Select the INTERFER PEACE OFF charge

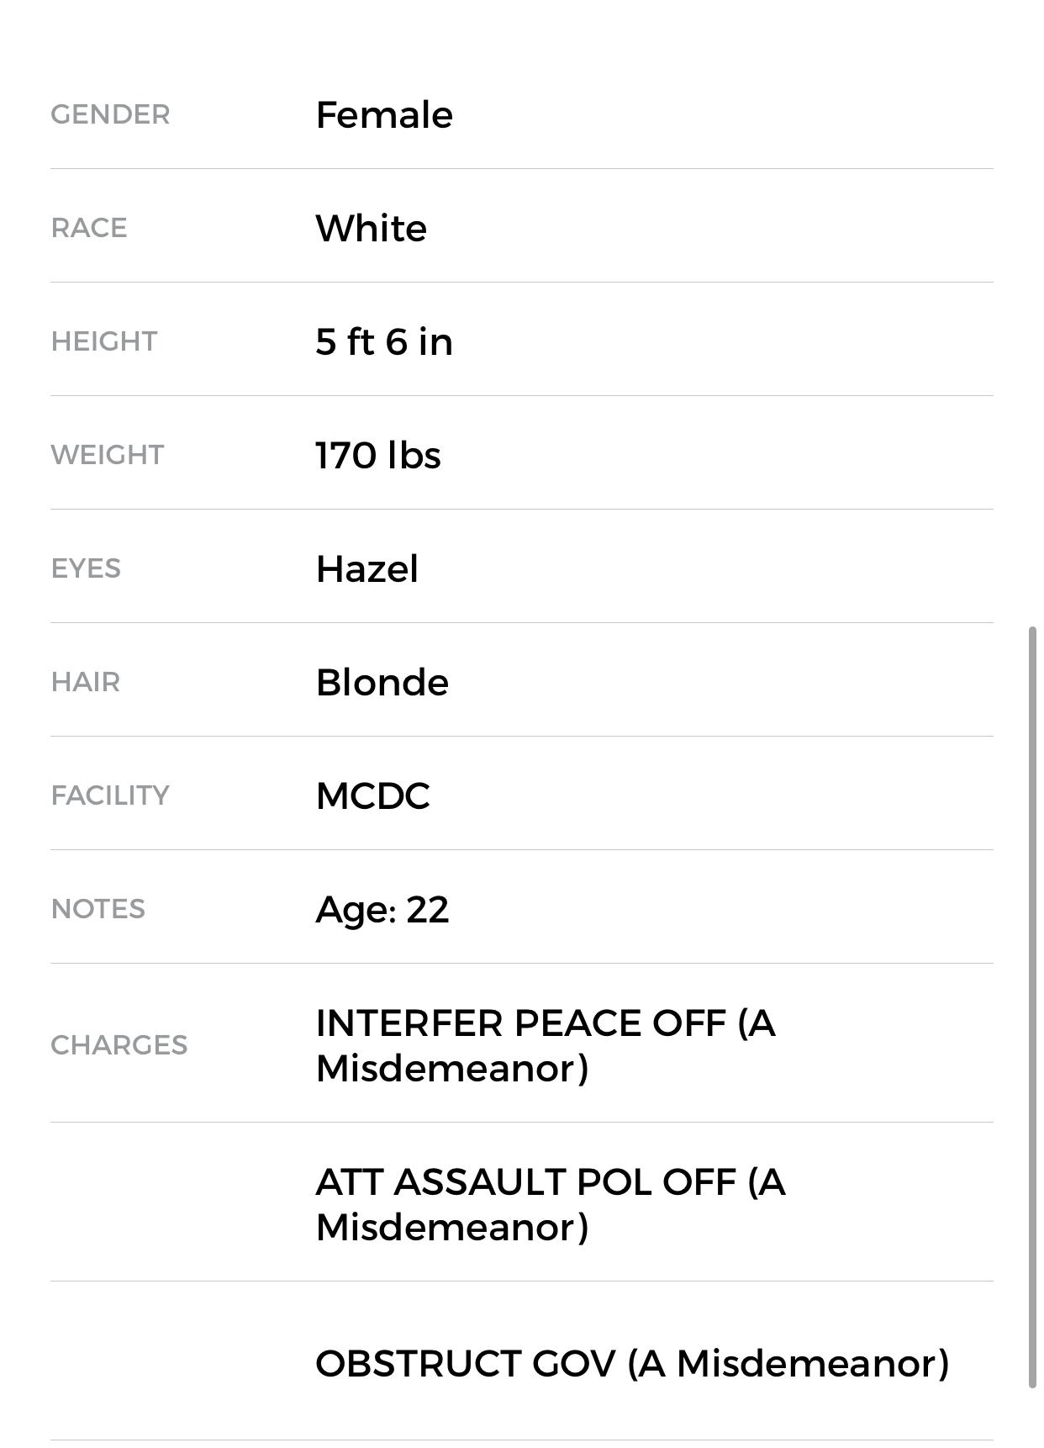(545, 1045)
